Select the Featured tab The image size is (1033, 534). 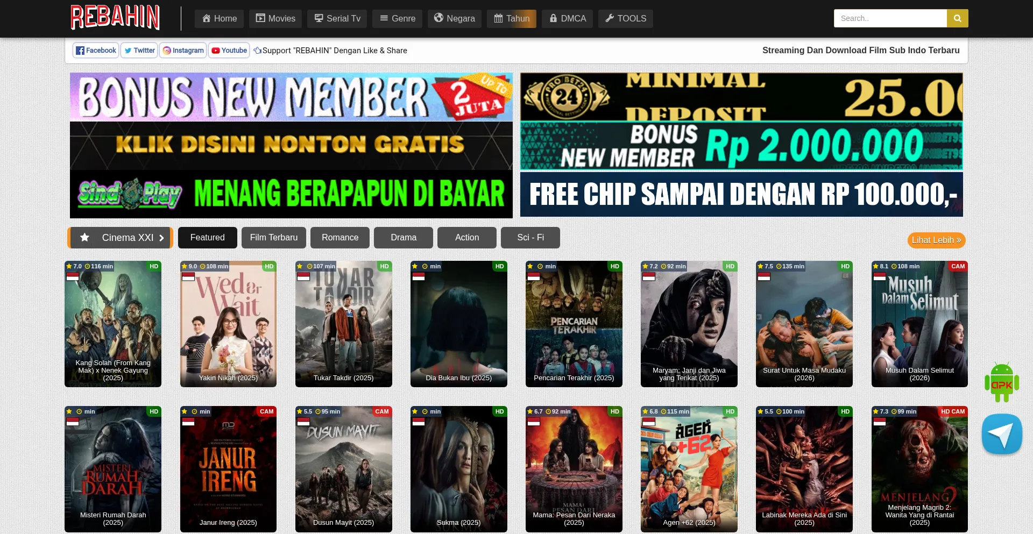208,238
